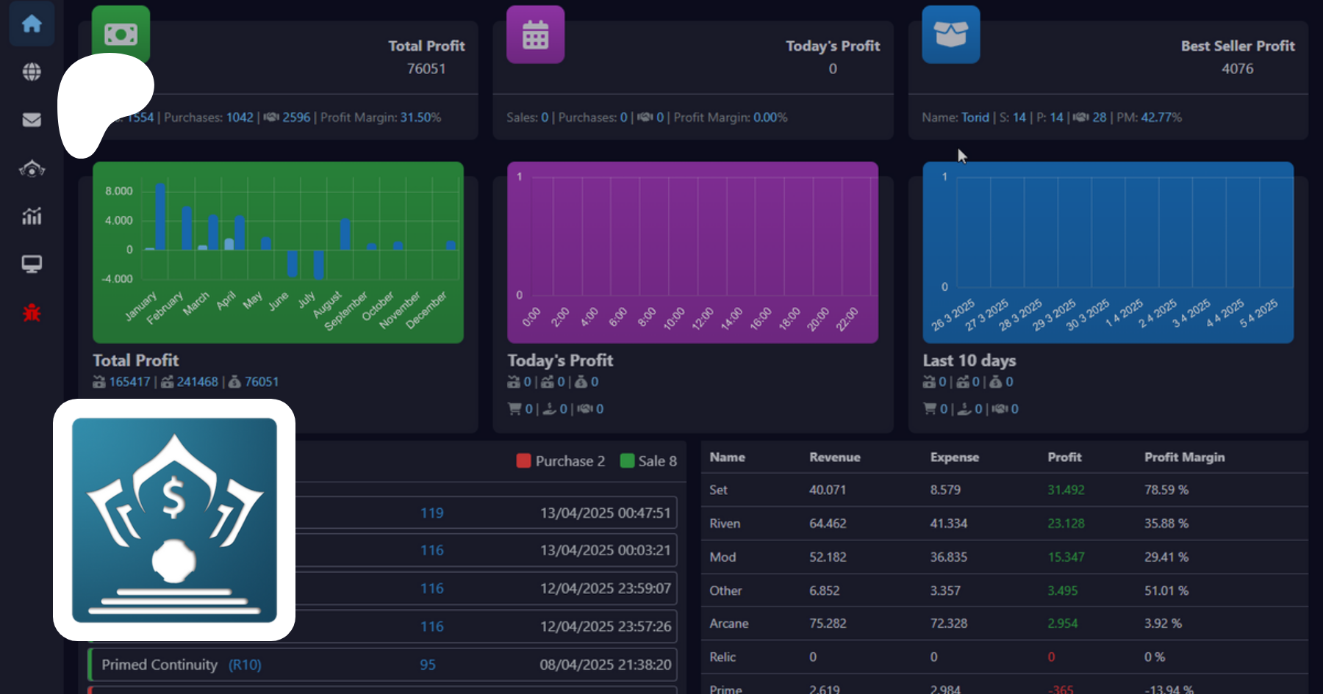Click the globe icon in sidebar
Screen dimensions: 1323x694
coord(32,72)
